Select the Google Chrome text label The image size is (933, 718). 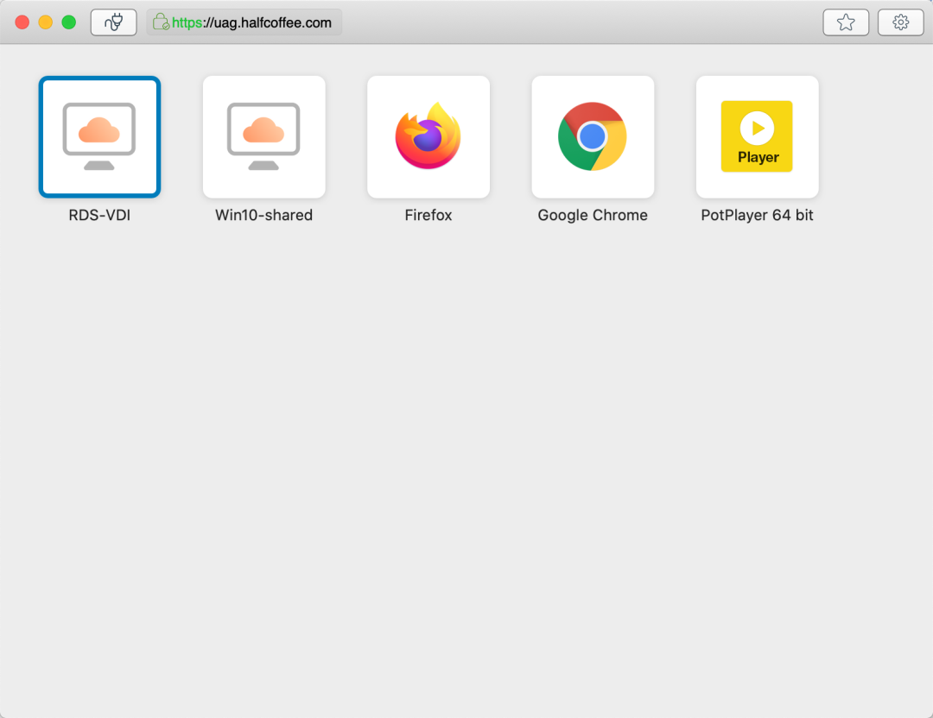coord(593,215)
